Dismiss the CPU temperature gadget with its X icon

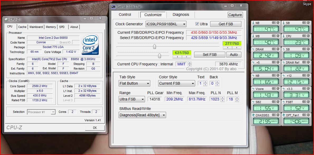pos(309,36)
